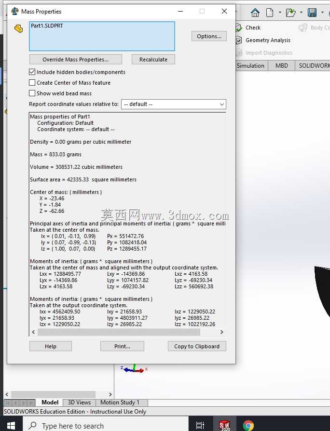
Task: Open a file via folder icon
Action: click(291, 13)
